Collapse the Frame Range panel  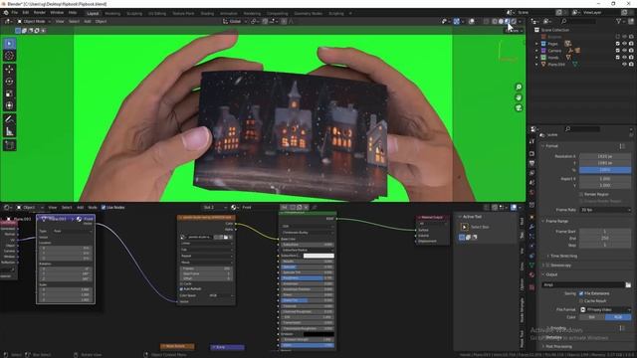(556, 221)
